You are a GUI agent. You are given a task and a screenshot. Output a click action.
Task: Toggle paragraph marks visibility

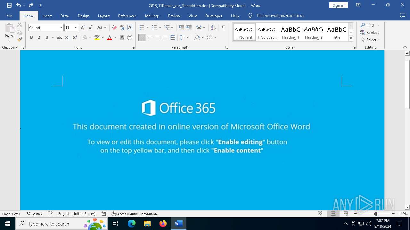pos(223,28)
